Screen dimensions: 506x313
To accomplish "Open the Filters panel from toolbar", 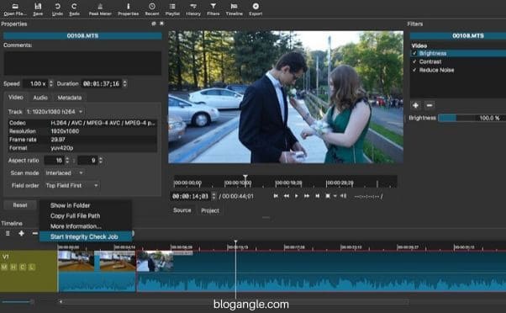I will click(x=213, y=9).
